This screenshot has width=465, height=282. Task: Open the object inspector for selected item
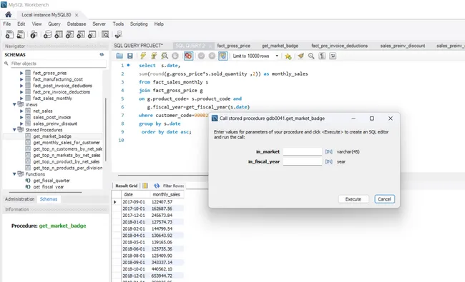[34, 34]
